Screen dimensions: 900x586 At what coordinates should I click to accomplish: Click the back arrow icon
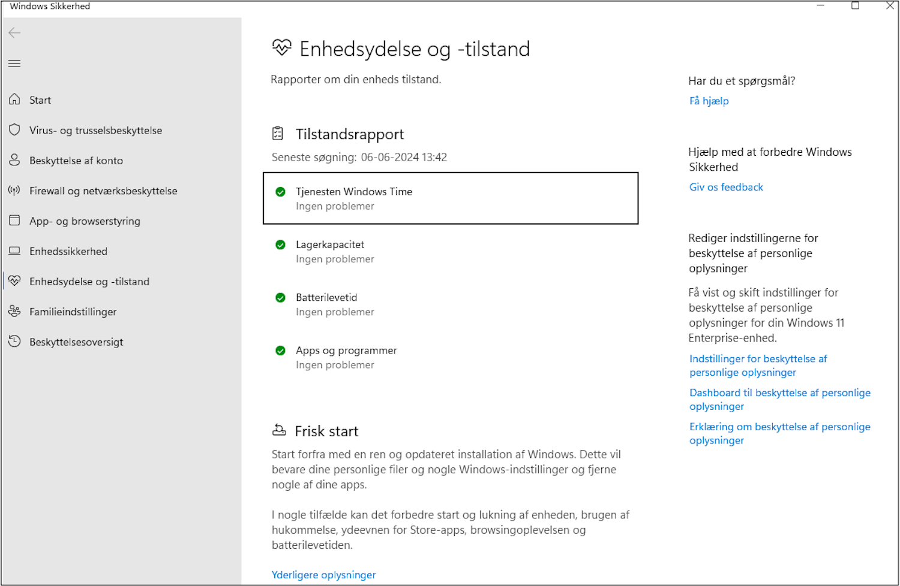(x=14, y=33)
